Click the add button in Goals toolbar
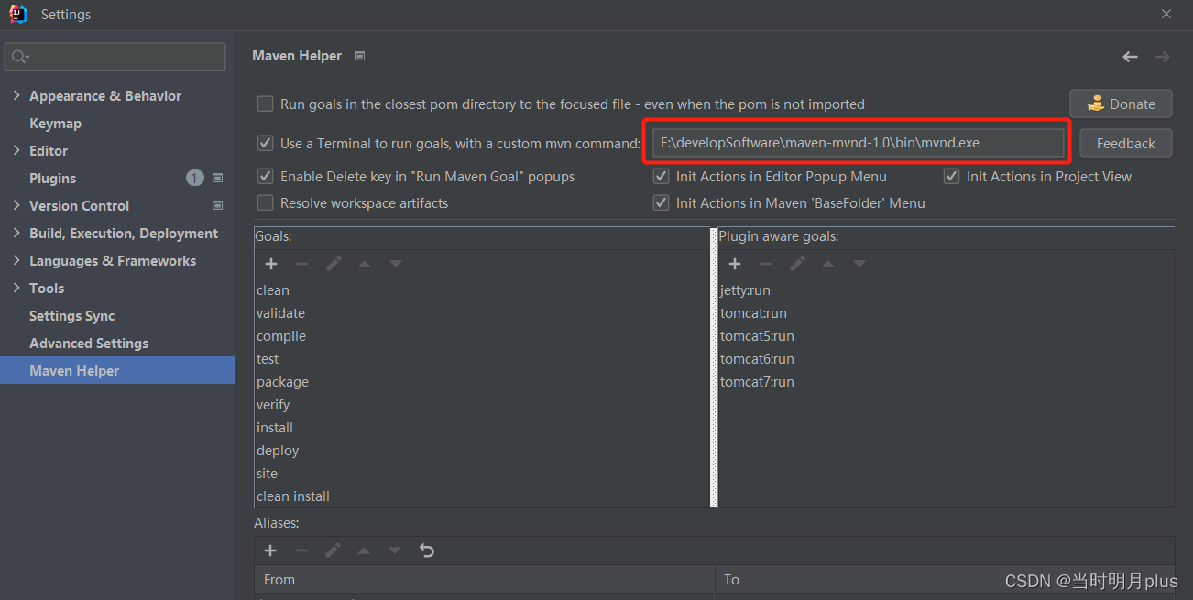Screen dimensions: 1193x600 point(271,264)
